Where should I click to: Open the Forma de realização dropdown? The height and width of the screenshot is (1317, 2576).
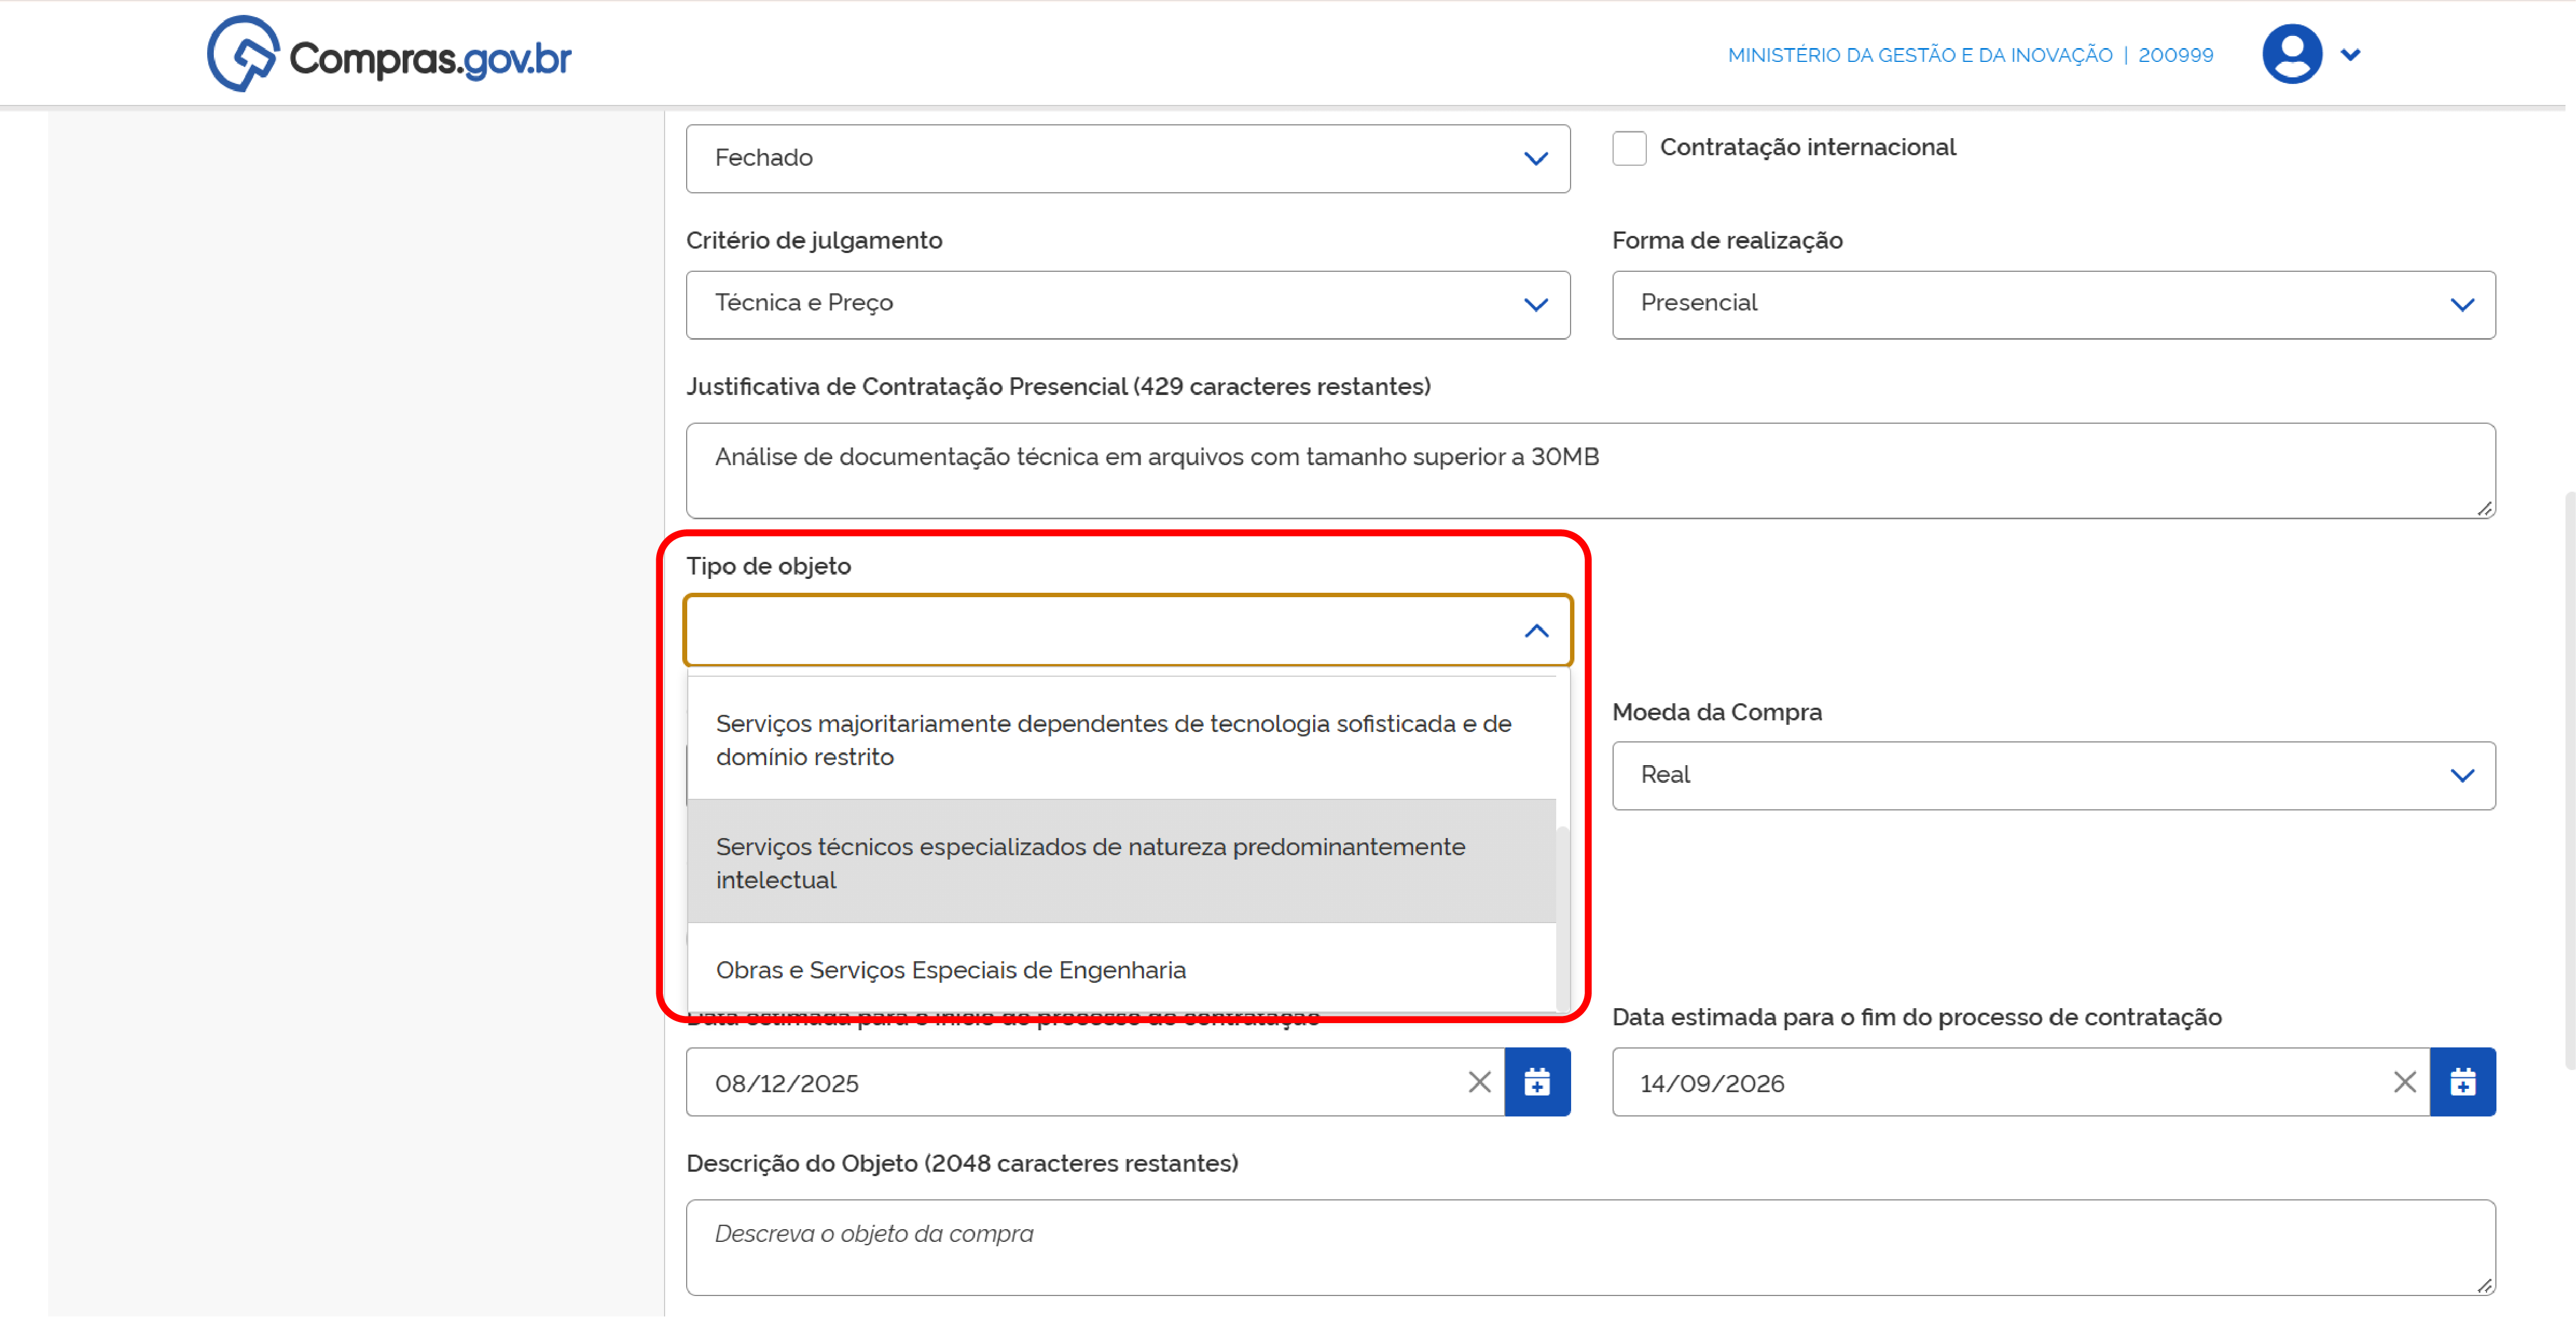tap(2053, 304)
